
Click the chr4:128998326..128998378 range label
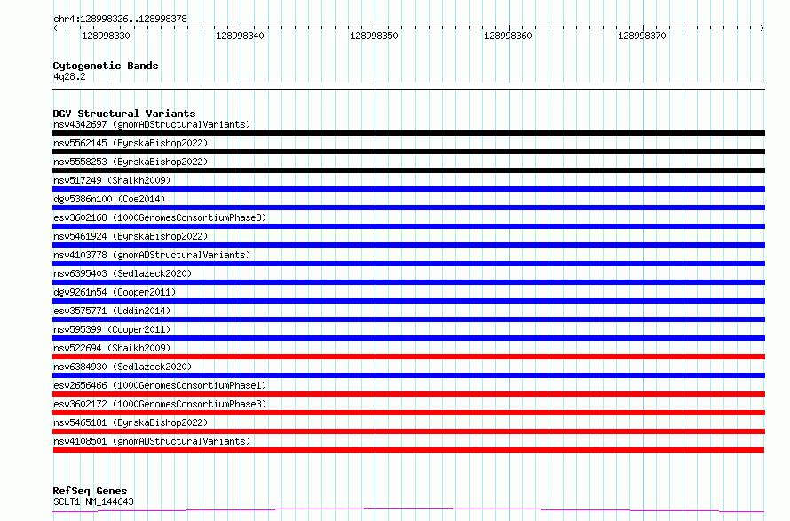[120, 19]
